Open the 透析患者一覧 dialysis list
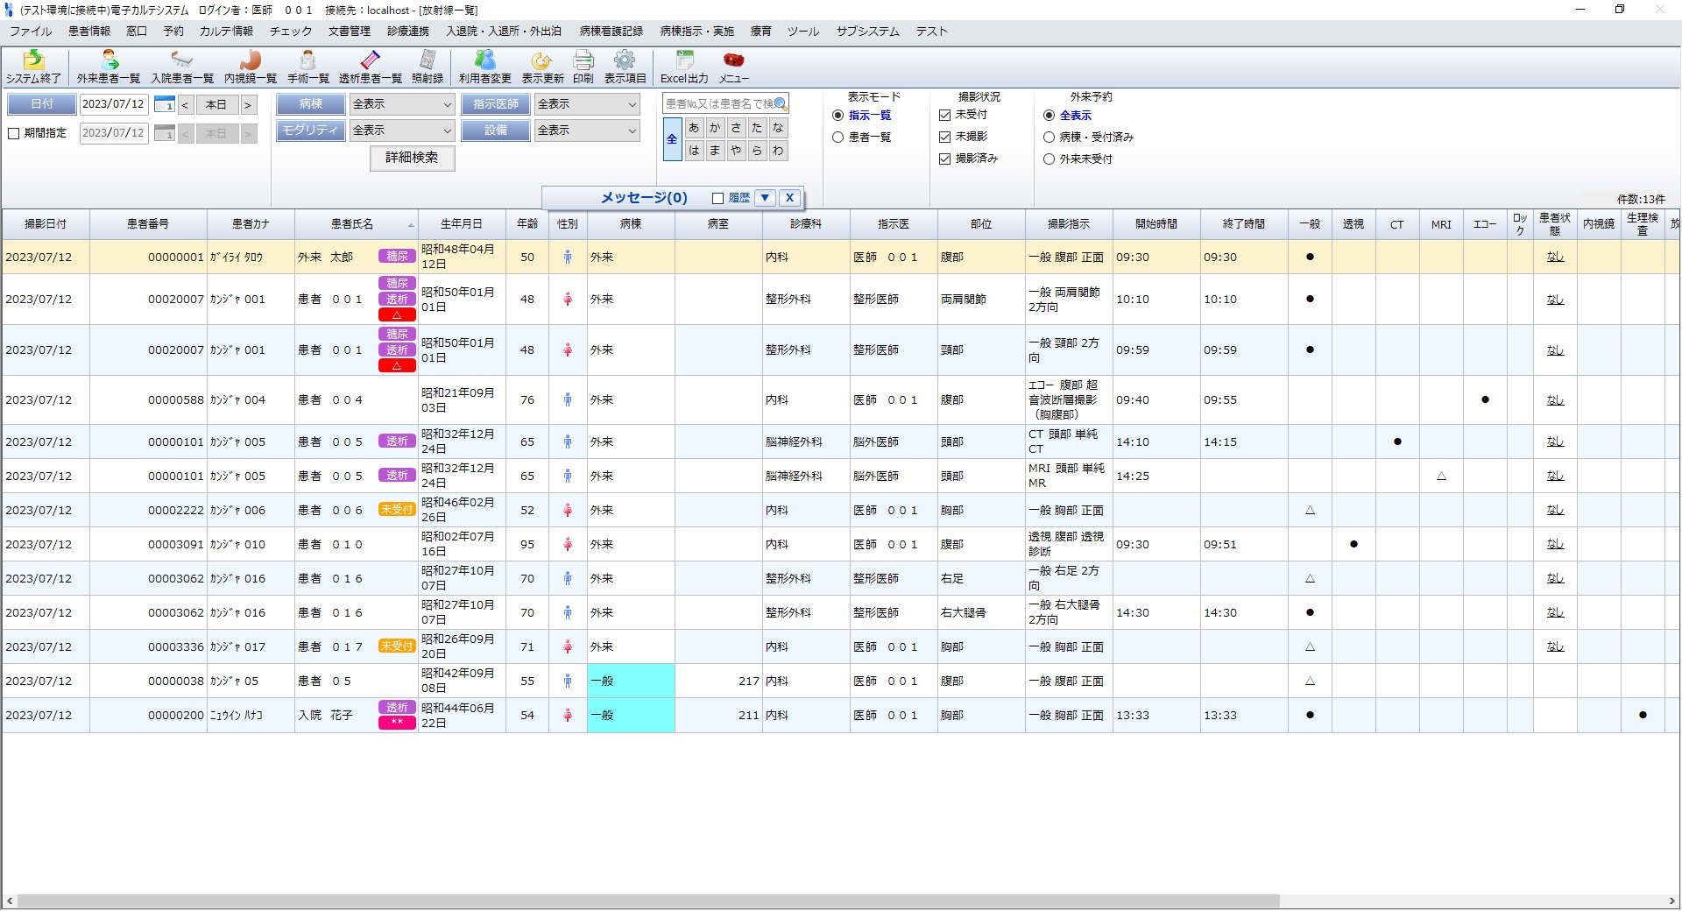 pos(370,66)
